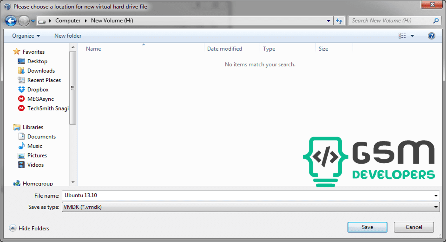Open the Documents library
Image resolution: width=446 pixels, height=242 pixels.
41,137
